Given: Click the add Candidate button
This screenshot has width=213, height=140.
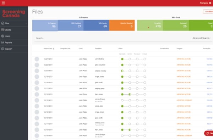Looking at the screenshot, I should (208, 12).
